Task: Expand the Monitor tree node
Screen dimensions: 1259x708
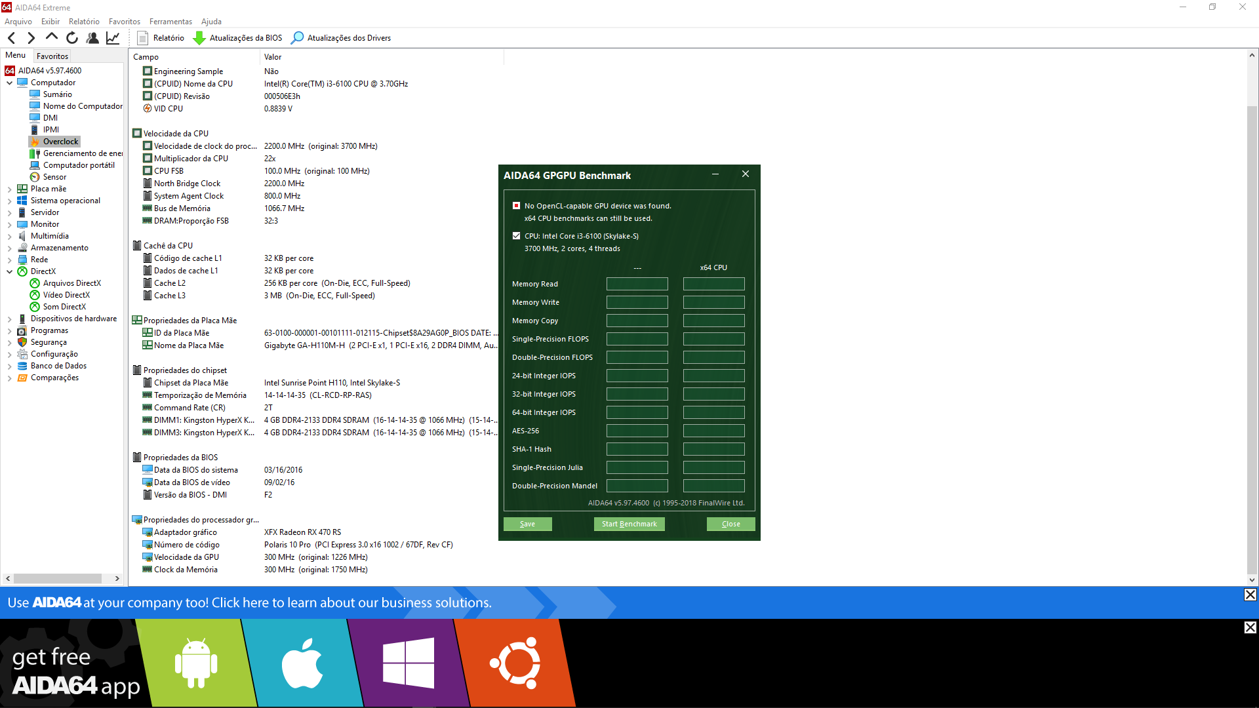Action: [x=10, y=224]
